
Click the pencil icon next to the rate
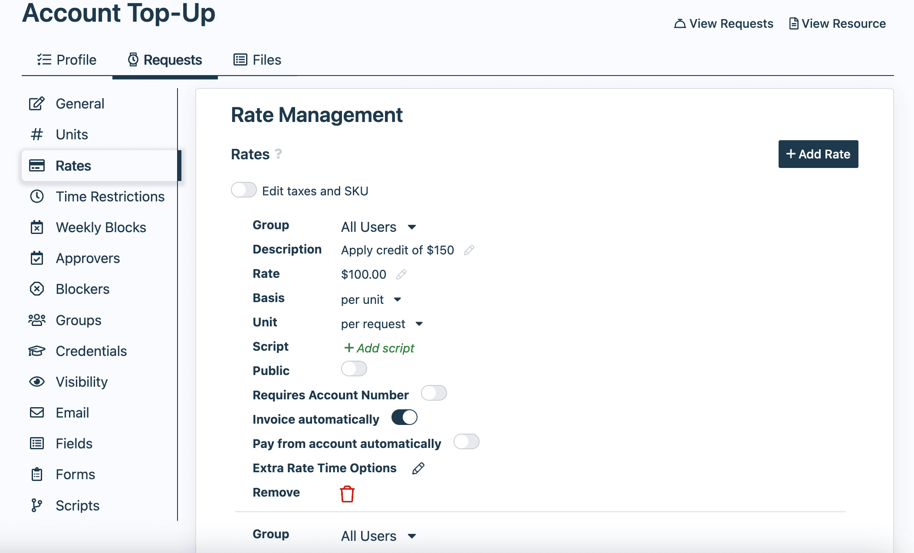coord(401,274)
